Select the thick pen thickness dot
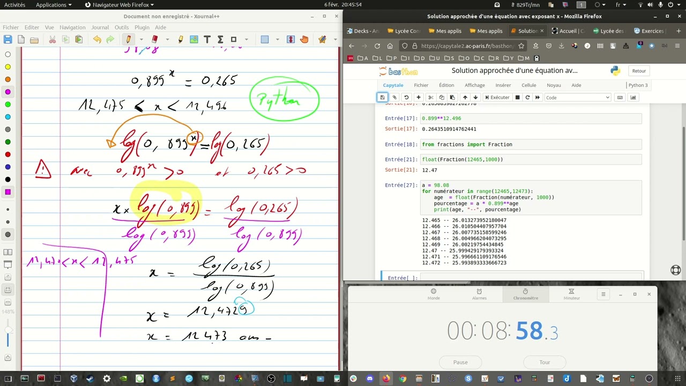 (8, 234)
